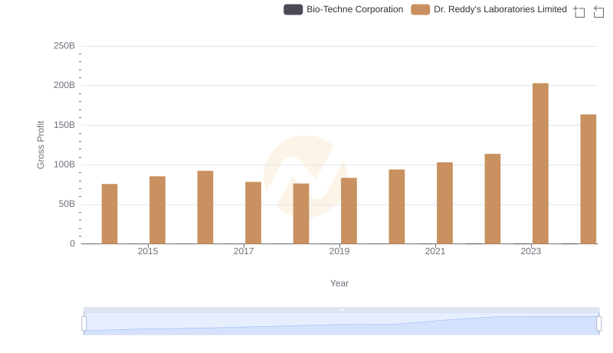Click the bar between 2017 and 2019
The width and height of the screenshot is (613, 353).
pyautogui.click(x=301, y=214)
